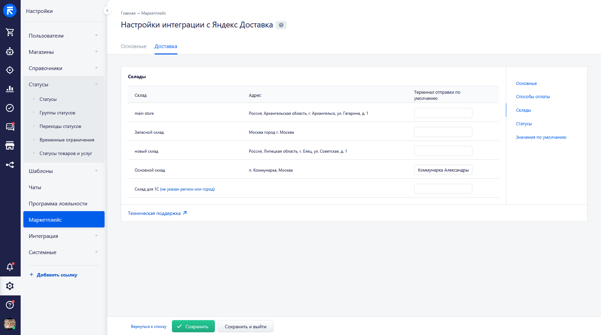The image size is (601, 335).
Task: Expand the Интеграция menu section
Action: click(x=64, y=236)
